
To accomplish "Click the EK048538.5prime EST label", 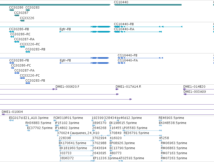I will [x=173, y=123].
